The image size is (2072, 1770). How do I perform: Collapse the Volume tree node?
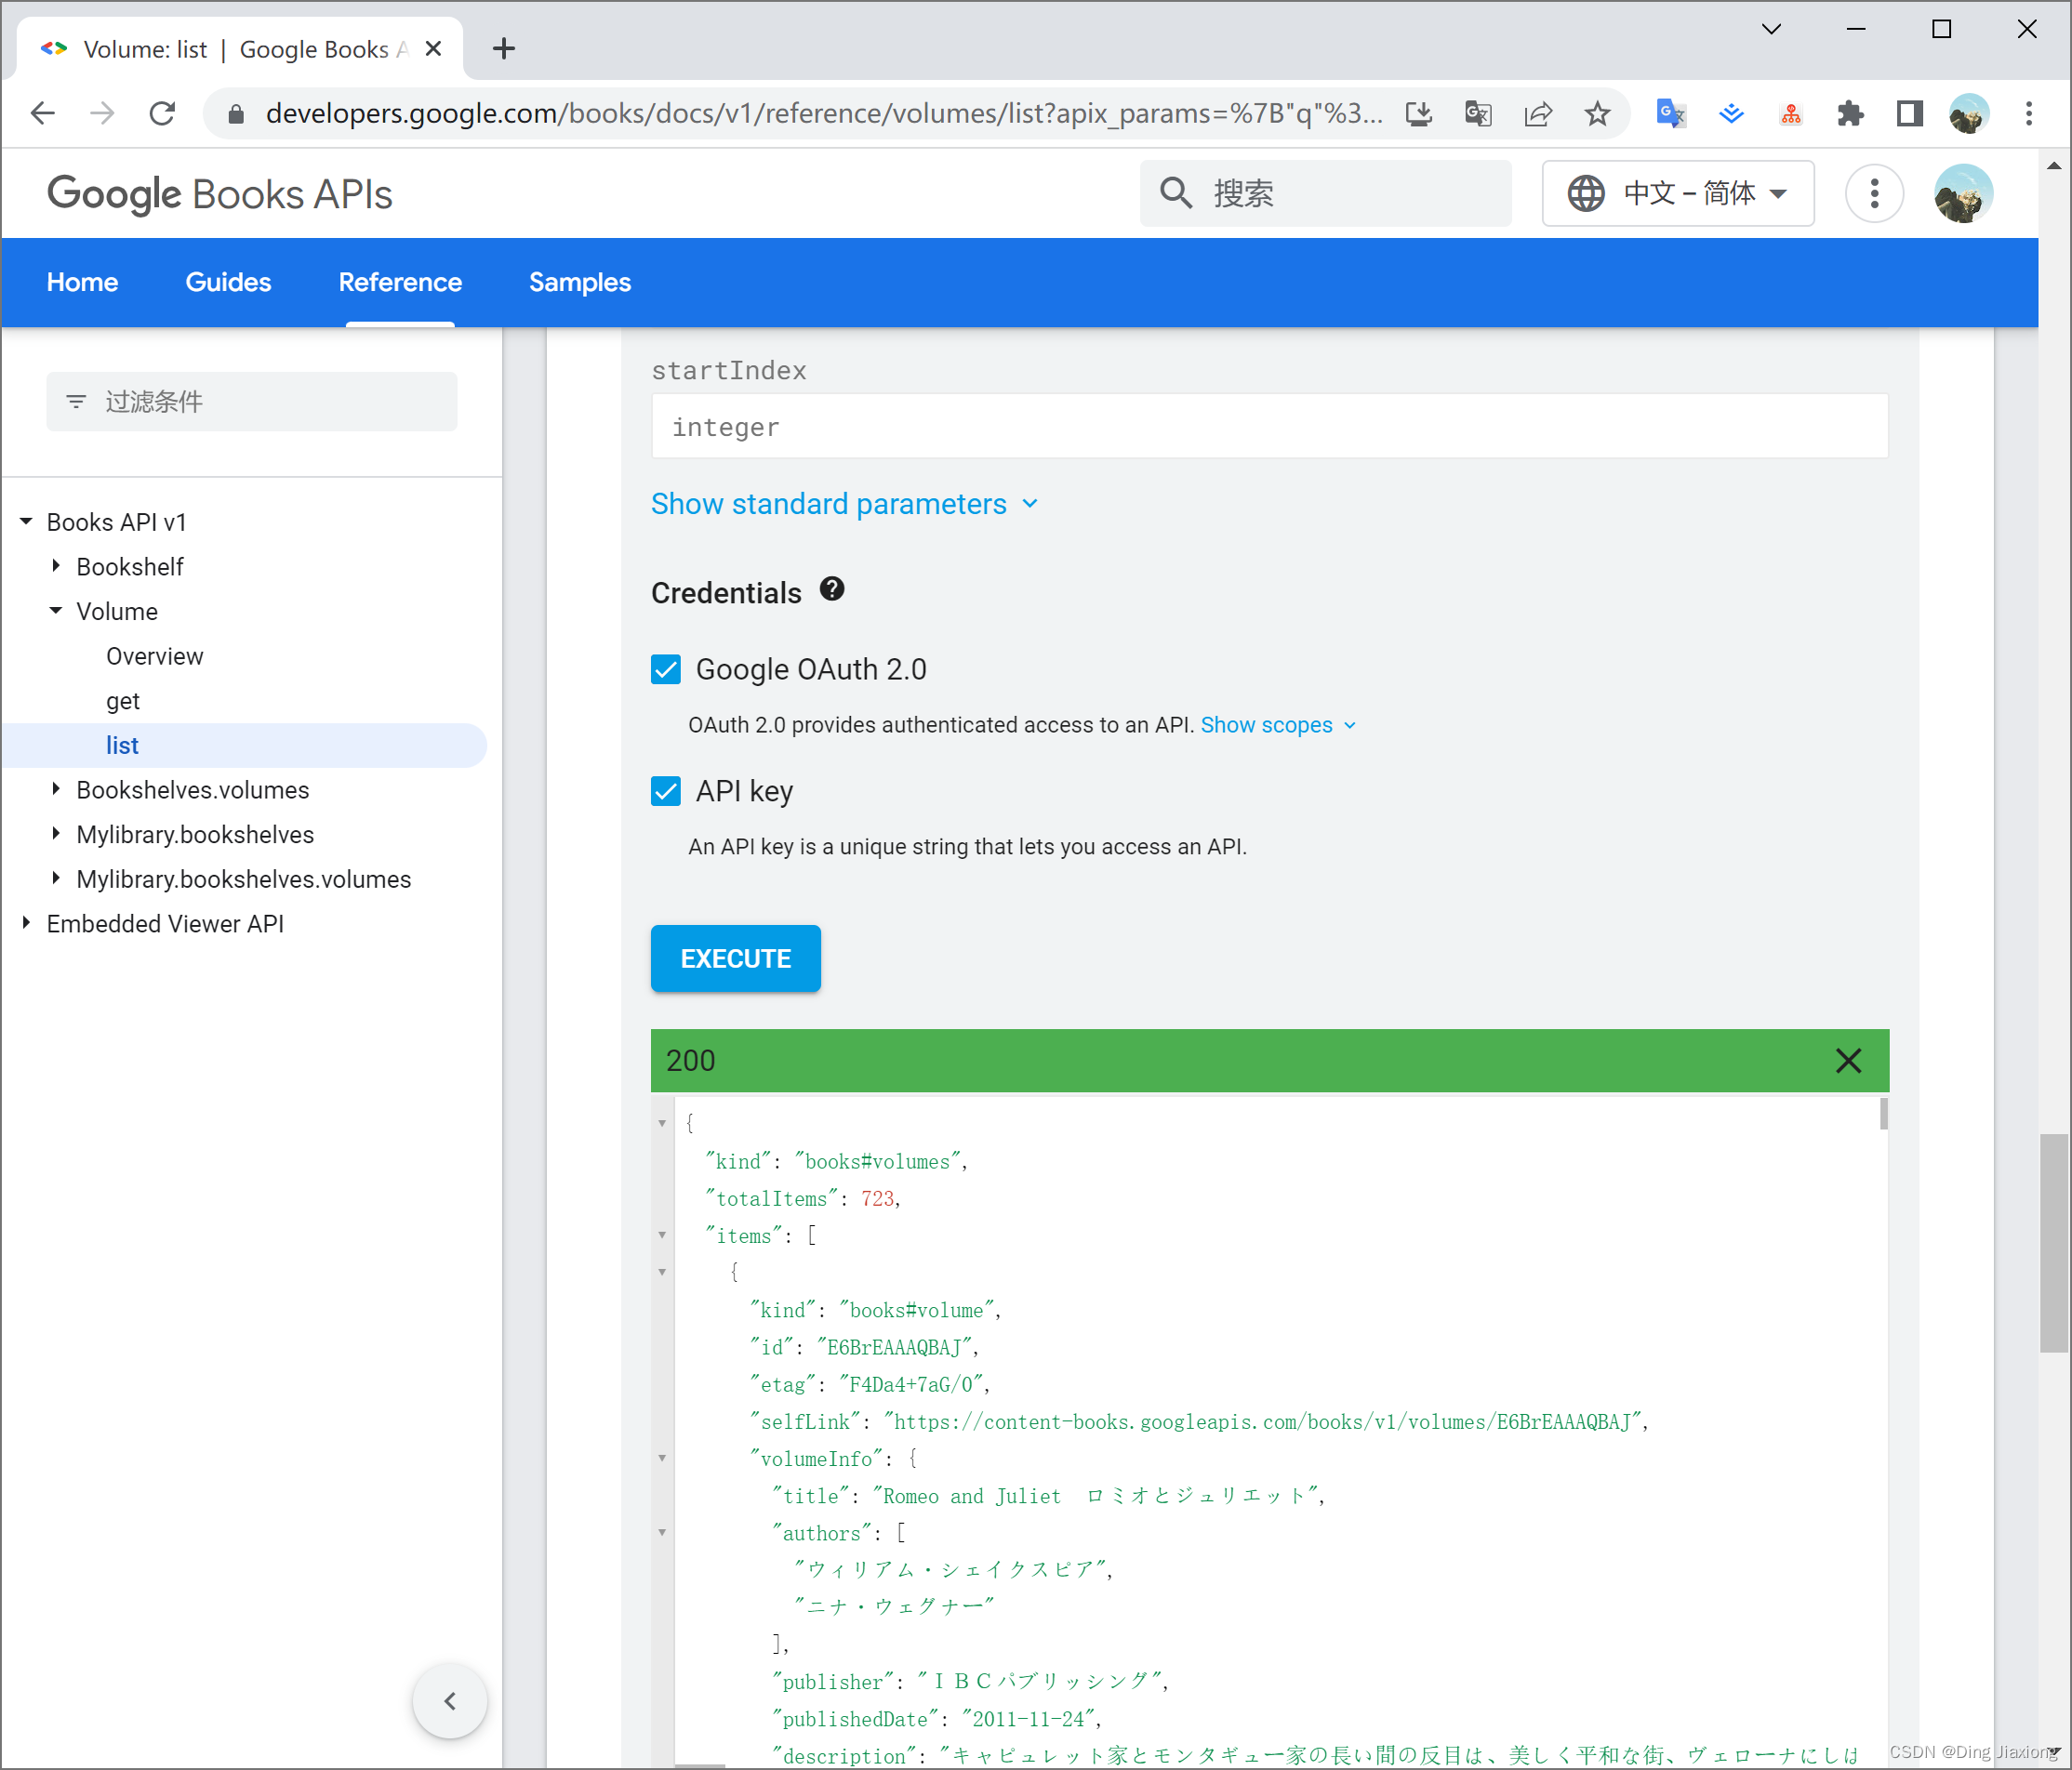tap(56, 611)
